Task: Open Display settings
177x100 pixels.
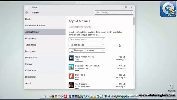Action: point(45,19)
